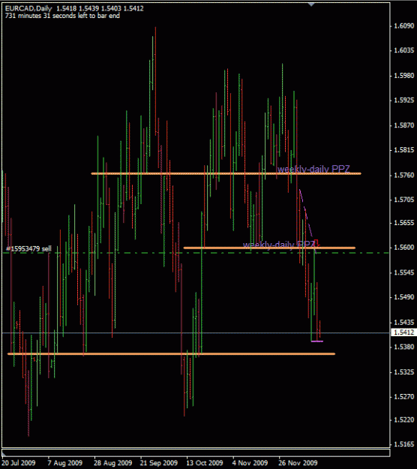Click the 1.5545 price axis label
Image resolution: width=417 pixels, height=469 pixels.
(x=403, y=272)
